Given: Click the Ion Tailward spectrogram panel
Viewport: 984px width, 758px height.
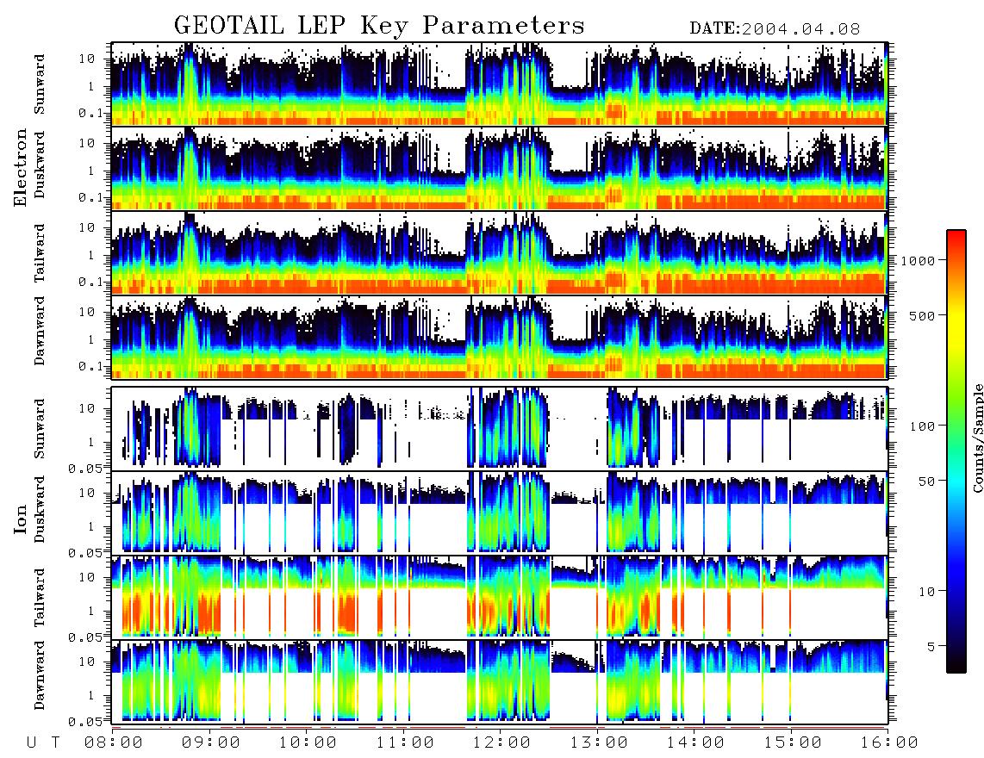Looking at the screenshot, I should 500,597.
